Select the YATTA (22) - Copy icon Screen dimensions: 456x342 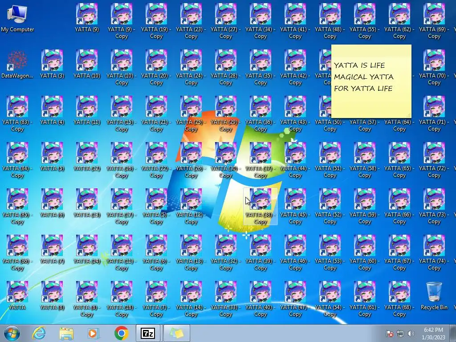(156, 160)
